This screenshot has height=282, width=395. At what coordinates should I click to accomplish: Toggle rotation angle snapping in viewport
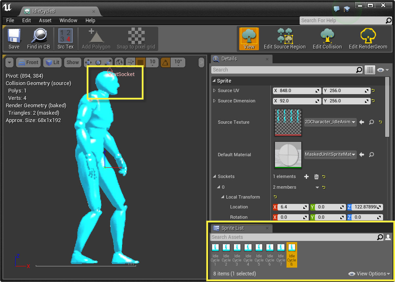165,62
